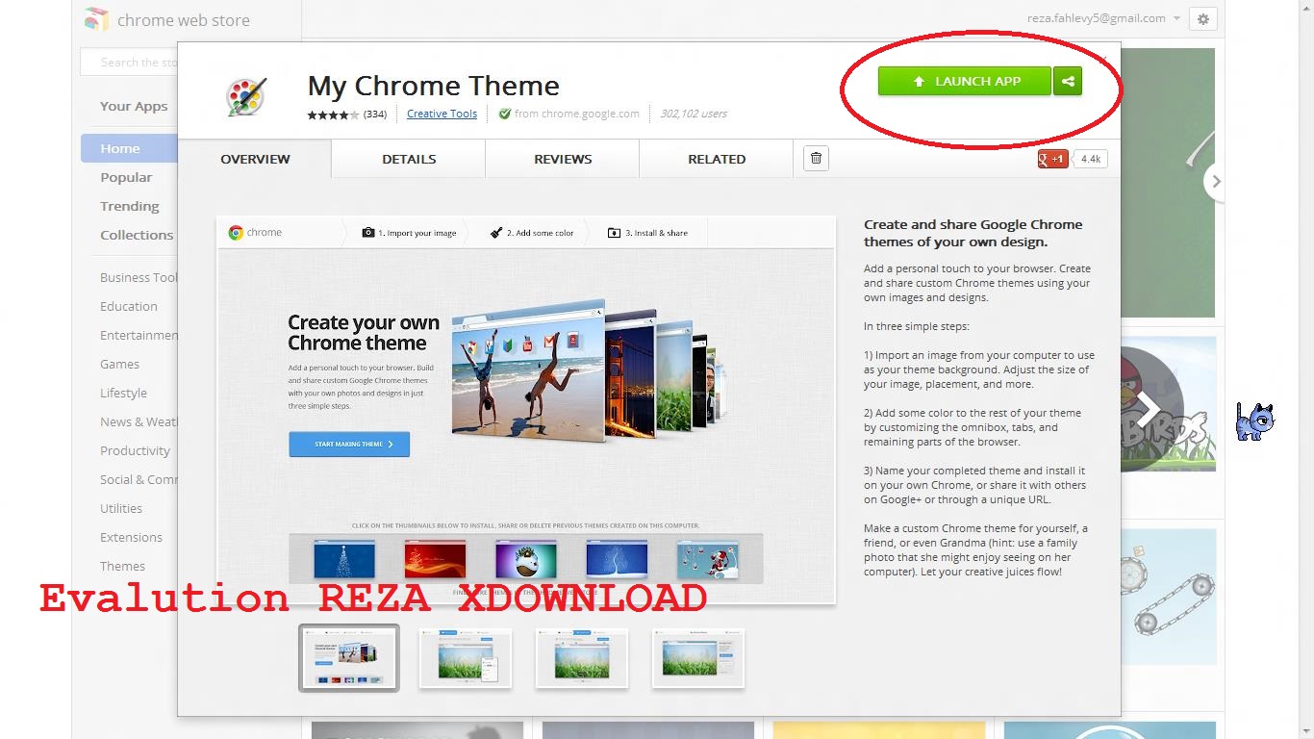
Task: Click the Angry Birds carousel arrow
Action: [1148, 409]
